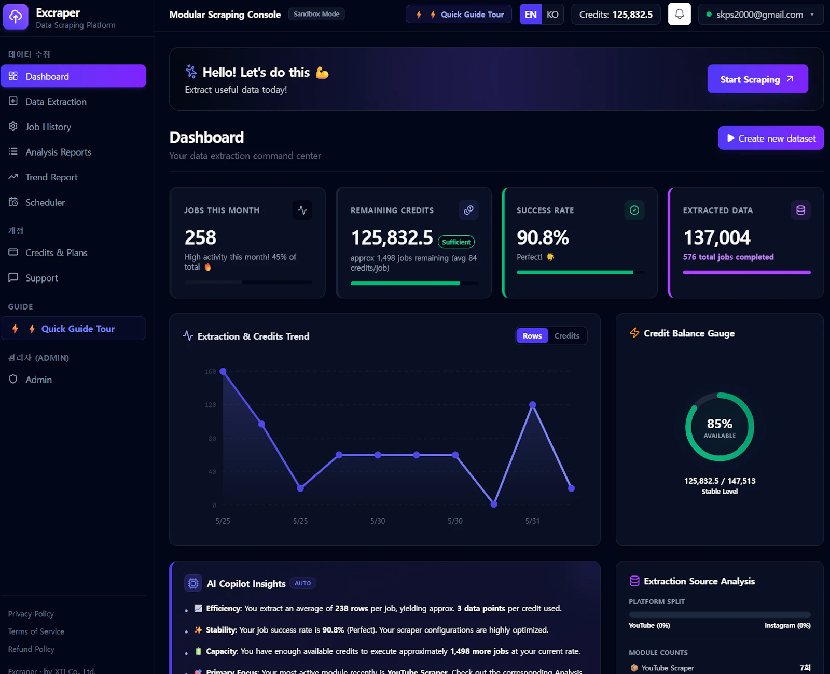Click the Scheduler calendar-clock icon

click(13, 202)
